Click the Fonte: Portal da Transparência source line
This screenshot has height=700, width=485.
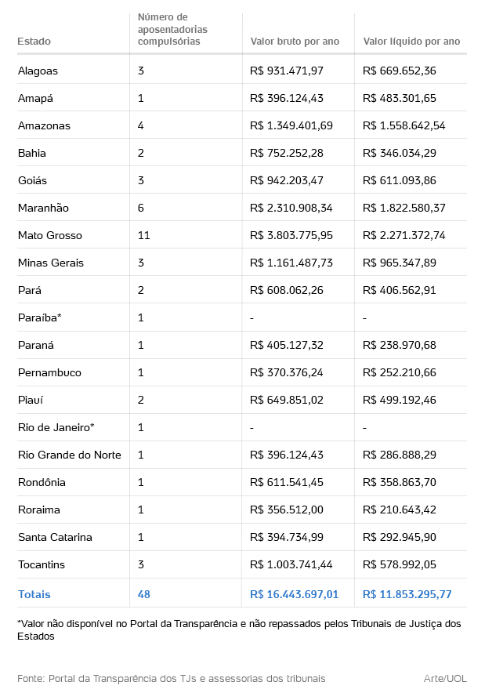pyautogui.click(x=171, y=678)
